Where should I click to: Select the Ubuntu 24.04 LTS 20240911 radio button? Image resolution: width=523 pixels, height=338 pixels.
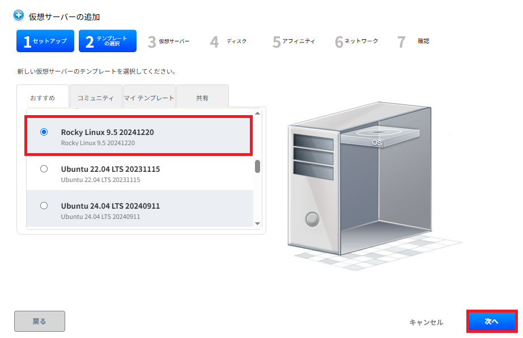pyautogui.click(x=44, y=205)
